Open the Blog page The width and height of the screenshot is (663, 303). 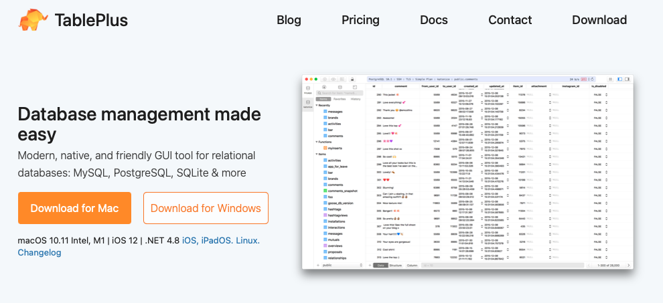tap(289, 20)
